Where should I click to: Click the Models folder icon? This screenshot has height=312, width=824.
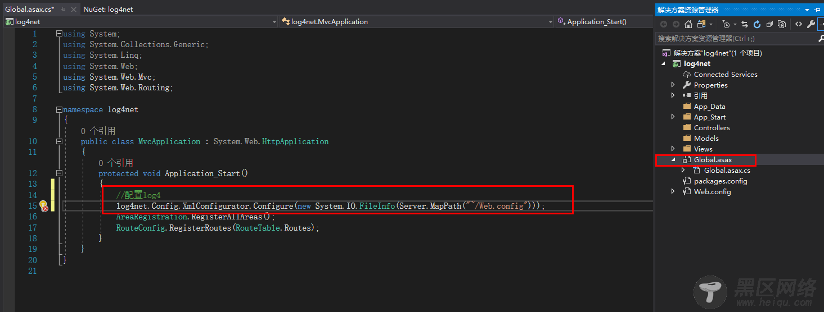pos(687,138)
